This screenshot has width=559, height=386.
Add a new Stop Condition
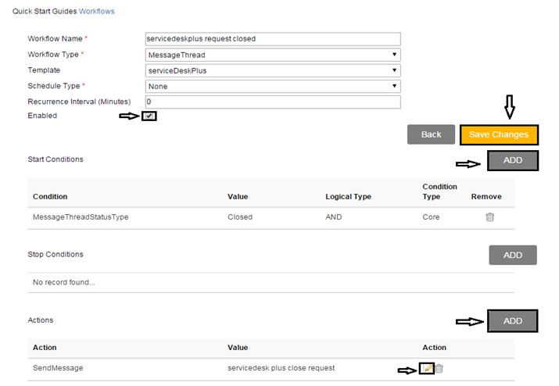[x=512, y=255]
